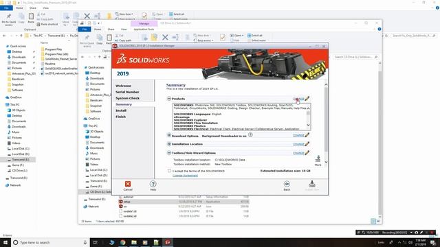Click Select all in the back Explorer ribbon
Image resolution: width=440 pixels, height=247 pixels.
[x=177, y=14]
